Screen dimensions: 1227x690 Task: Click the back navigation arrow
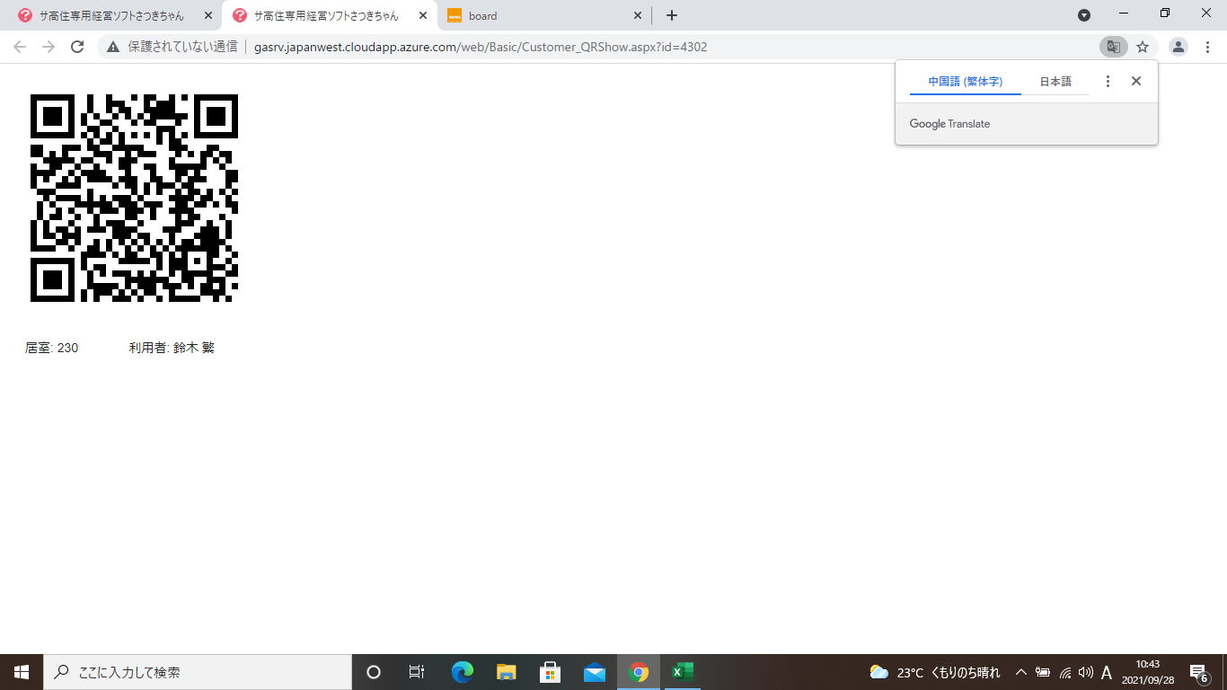click(x=20, y=47)
